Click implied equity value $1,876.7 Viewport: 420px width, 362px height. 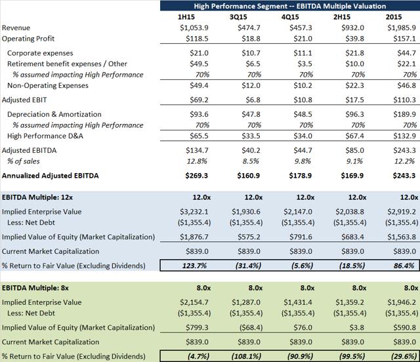(194, 237)
